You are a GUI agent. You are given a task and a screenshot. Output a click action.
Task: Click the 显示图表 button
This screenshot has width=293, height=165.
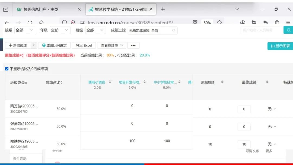coord(280,46)
